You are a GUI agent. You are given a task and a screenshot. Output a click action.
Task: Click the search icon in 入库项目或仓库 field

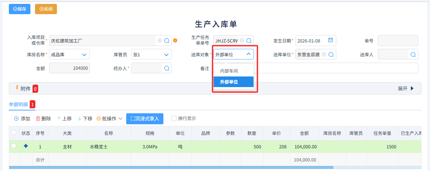(167, 41)
